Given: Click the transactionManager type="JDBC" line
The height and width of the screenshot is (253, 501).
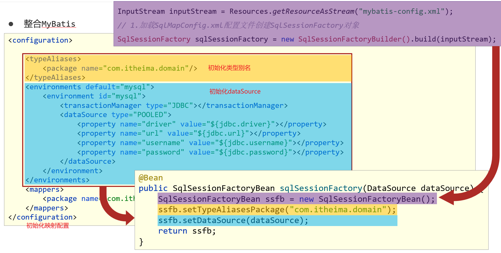Looking at the screenshot, I should point(174,105).
